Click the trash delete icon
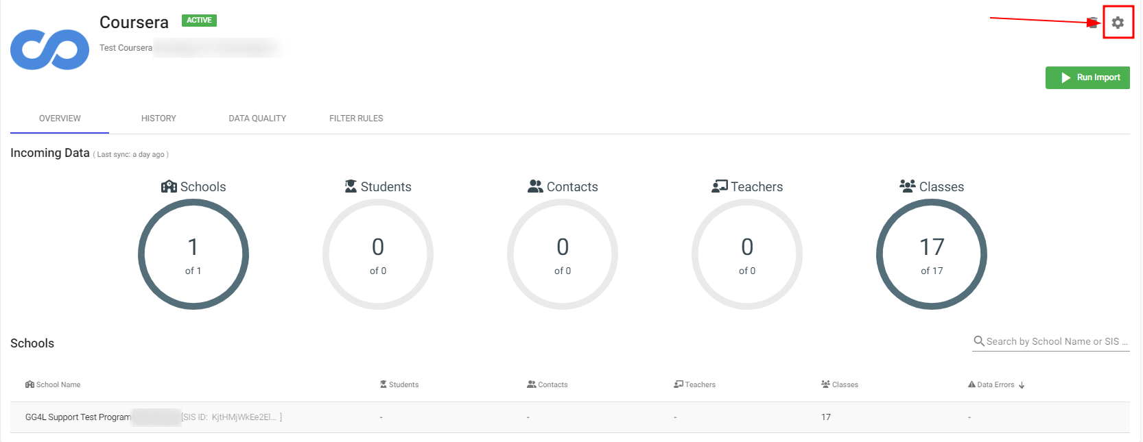The image size is (1143, 442). coord(1093,23)
